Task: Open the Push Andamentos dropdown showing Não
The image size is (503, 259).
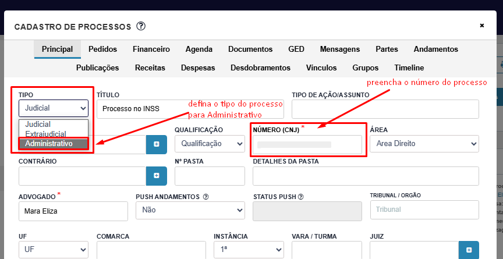Action: (x=190, y=210)
